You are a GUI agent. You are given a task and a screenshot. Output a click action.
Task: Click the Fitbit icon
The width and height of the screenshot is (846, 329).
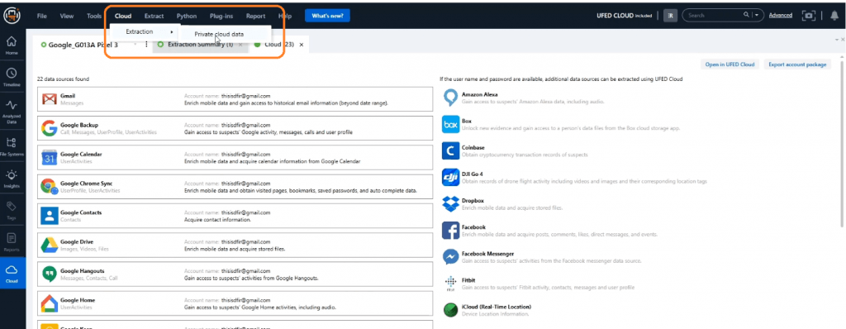(x=450, y=283)
